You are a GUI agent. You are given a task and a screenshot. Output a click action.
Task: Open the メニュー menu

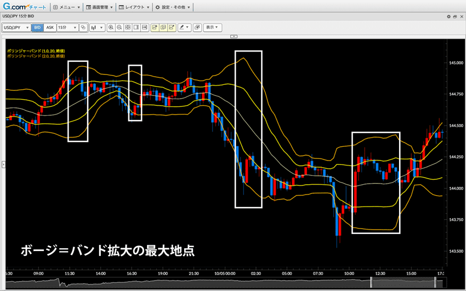(x=69, y=8)
